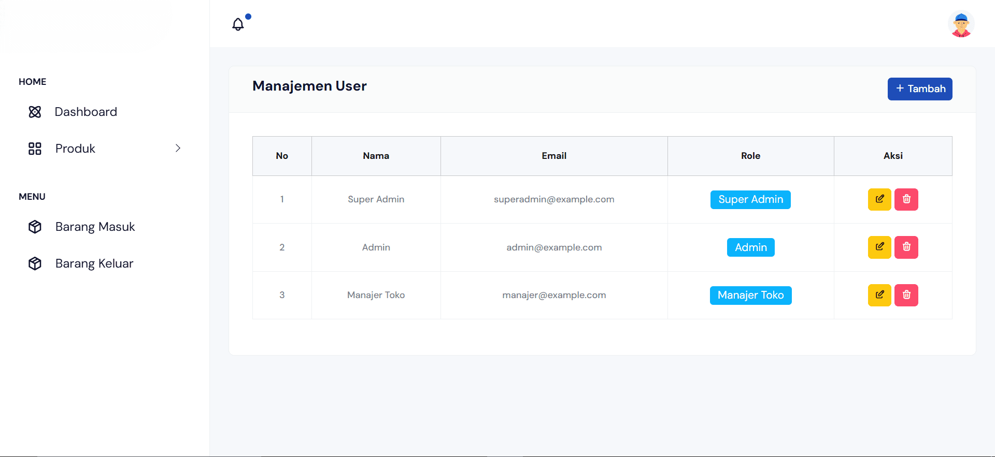995x457 pixels.
Task: Delete the Manajer Toko user
Action: pos(906,295)
